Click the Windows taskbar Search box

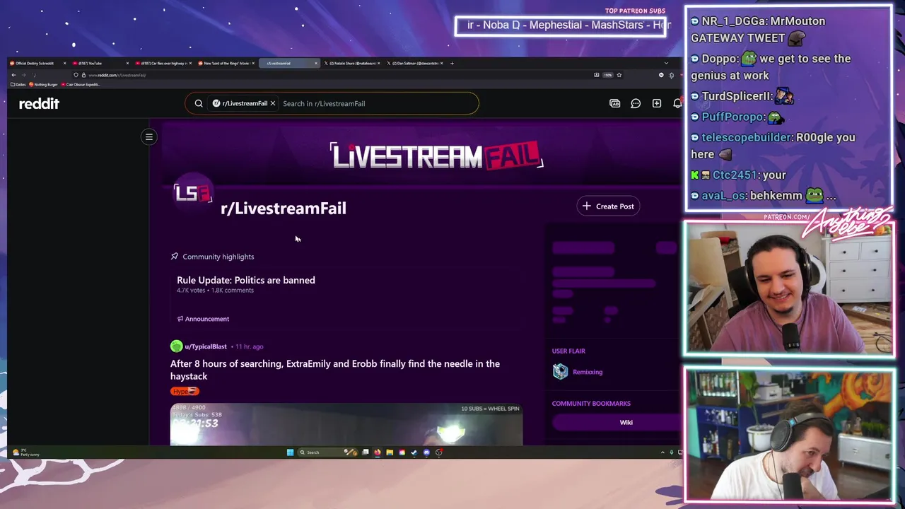click(x=328, y=452)
